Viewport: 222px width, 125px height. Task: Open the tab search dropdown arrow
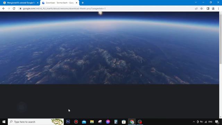196,2
